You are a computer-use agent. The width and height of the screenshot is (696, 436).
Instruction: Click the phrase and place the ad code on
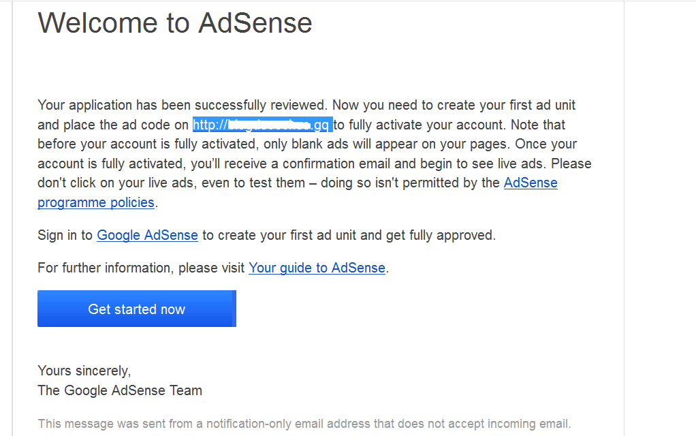click(113, 125)
